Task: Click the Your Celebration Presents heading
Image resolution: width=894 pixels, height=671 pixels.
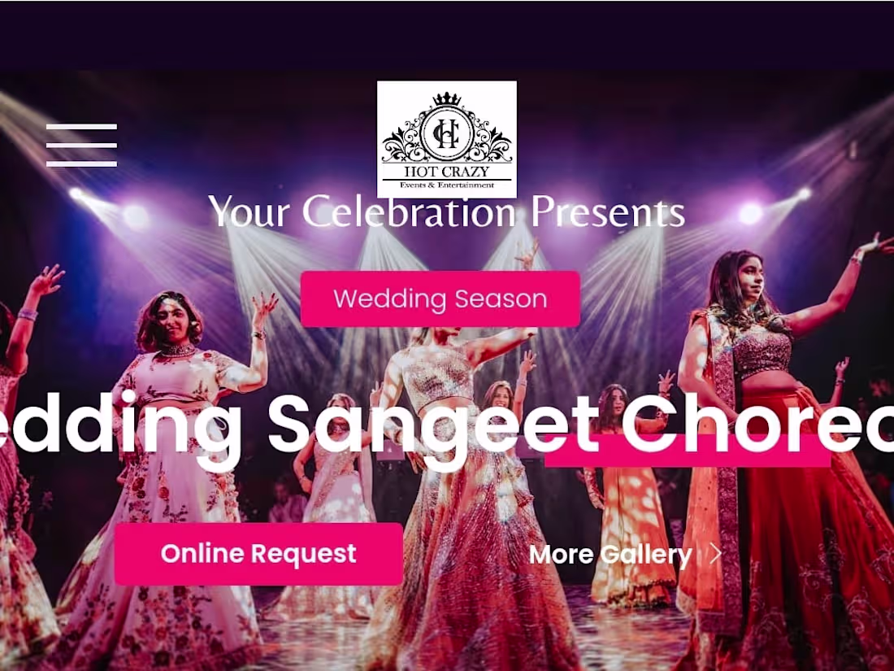Action: click(x=446, y=211)
